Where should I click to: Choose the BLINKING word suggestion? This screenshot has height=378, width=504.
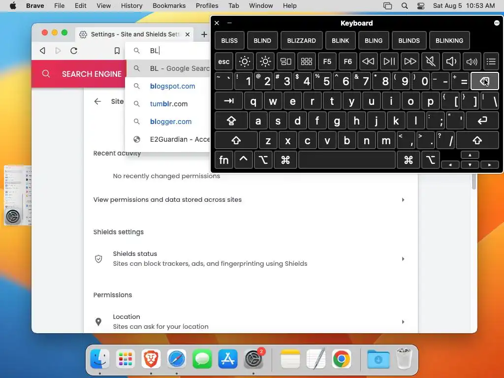pyautogui.click(x=449, y=40)
